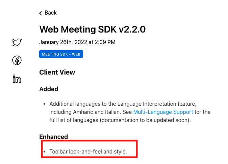228x164 pixels.
Task: Click the Web Meeting SDK v2.2.0 title
Action: tap(92, 29)
